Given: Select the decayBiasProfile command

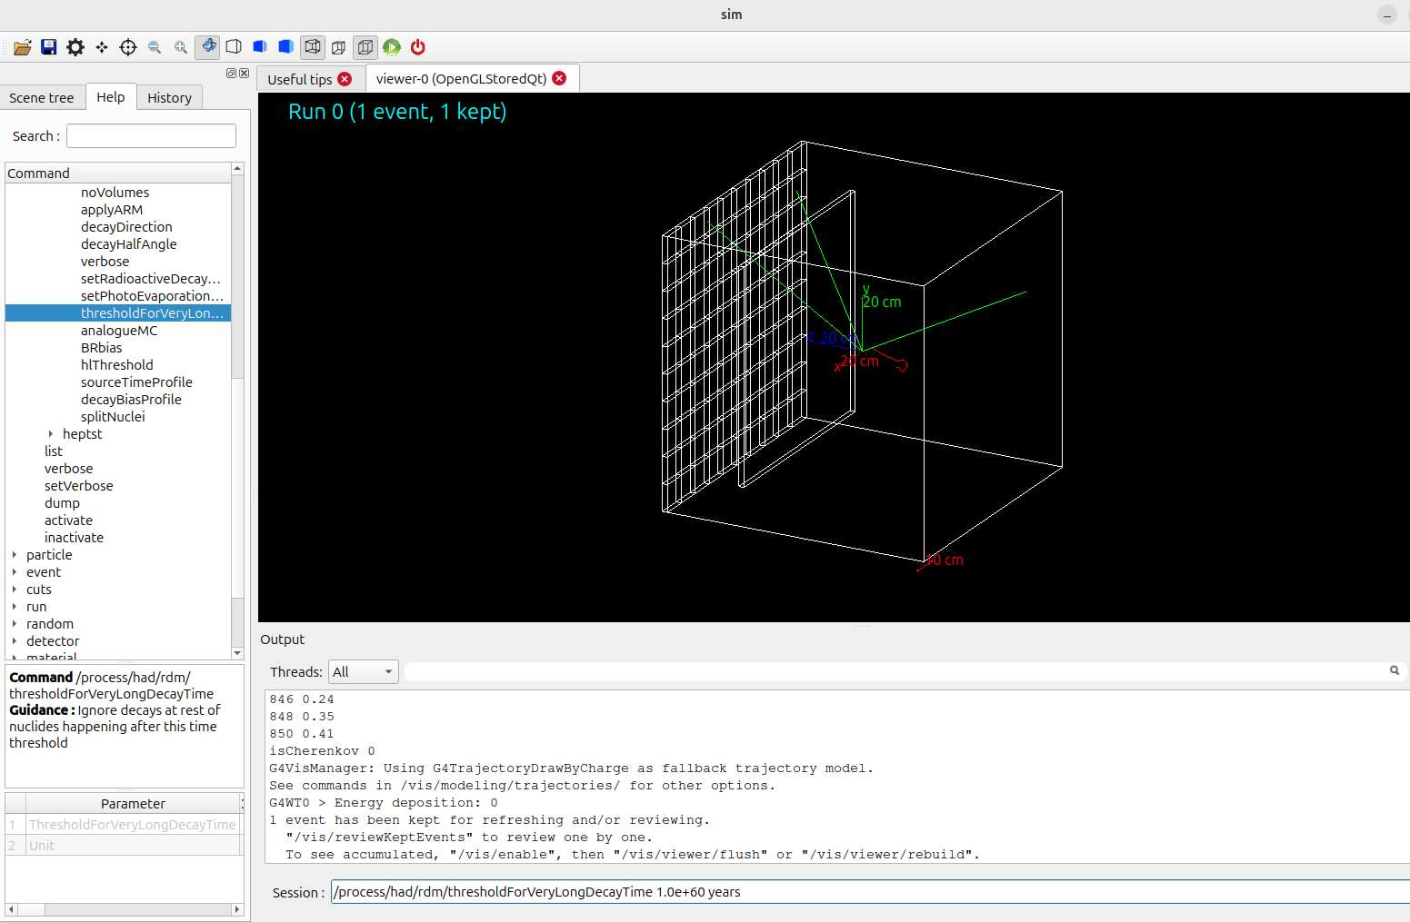Looking at the screenshot, I should (x=131, y=400).
